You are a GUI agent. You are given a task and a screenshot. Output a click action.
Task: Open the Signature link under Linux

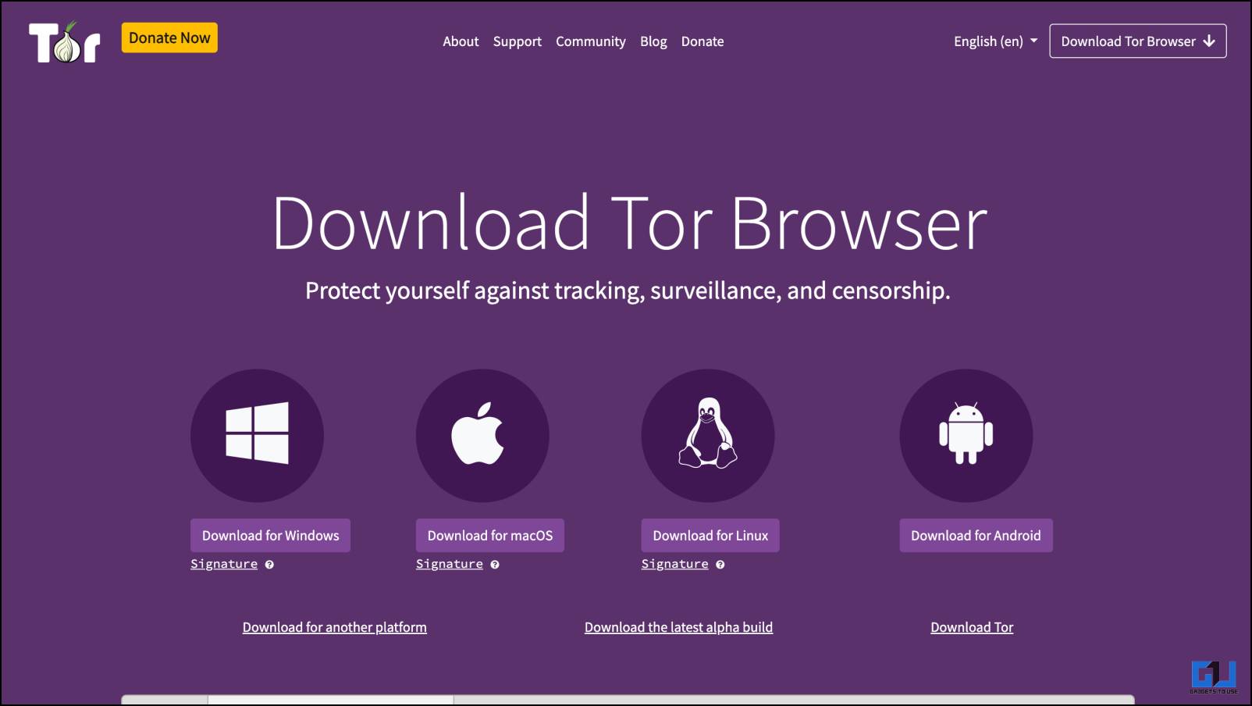click(x=675, y=564)
